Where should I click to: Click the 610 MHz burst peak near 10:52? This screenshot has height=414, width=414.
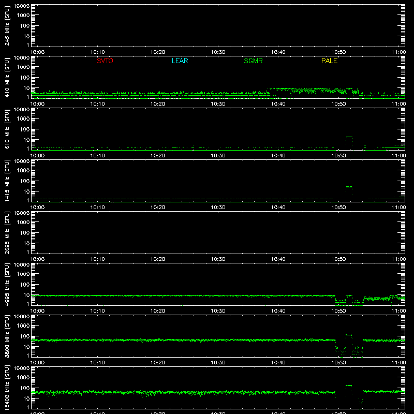click(349, 137)
